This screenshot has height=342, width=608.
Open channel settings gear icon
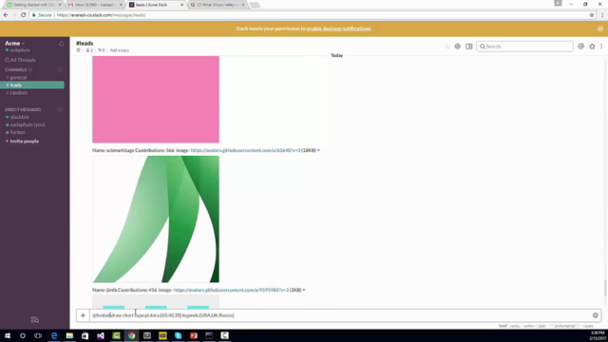click(x=458, y=47)
